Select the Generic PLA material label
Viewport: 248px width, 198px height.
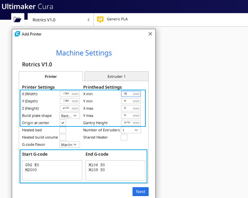[117, 19]
